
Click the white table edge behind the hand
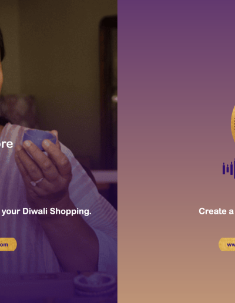click(105, 177)
